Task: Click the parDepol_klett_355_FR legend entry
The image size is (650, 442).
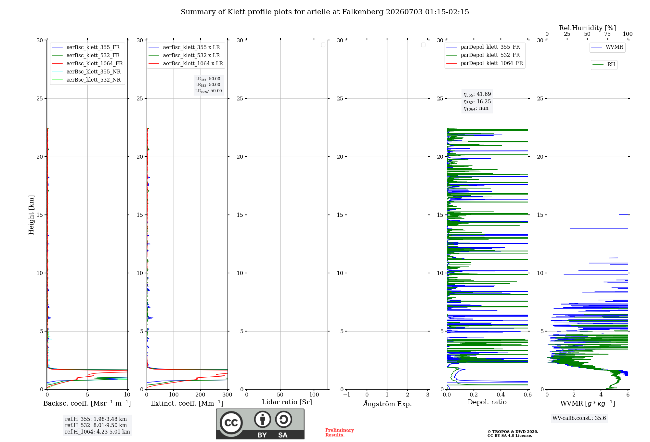Action: (x=483, y=47)
